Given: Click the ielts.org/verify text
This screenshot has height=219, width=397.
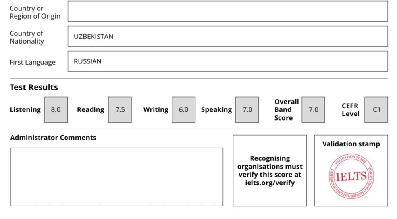Looking at the screenshot, I should coord(270,183).
